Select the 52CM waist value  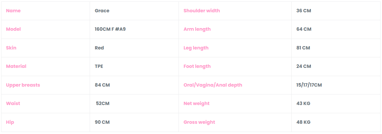coord(103,104)
